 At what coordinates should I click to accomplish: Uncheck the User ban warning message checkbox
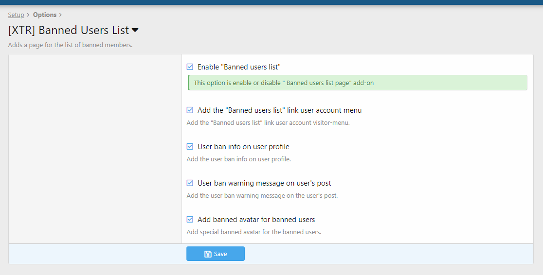coord(190,183)
